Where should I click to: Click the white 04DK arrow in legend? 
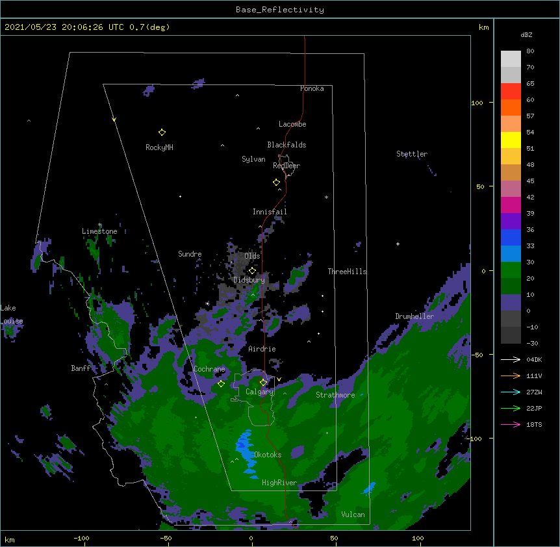(511, 359)
